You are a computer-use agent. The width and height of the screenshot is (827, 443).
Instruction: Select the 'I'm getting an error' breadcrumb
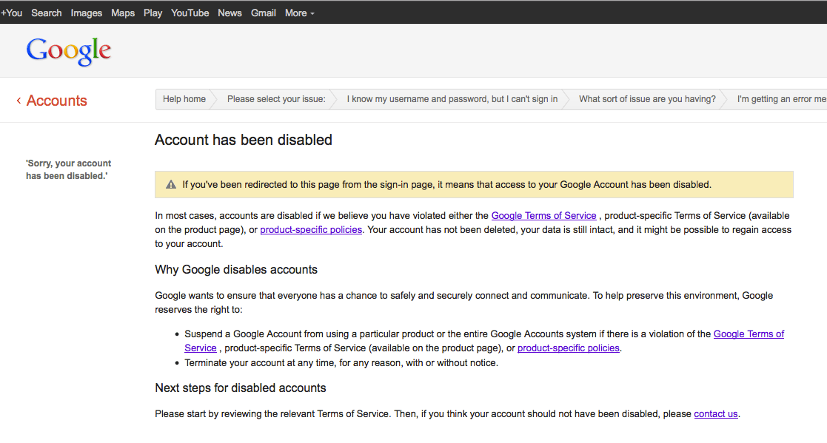(781, 98)
